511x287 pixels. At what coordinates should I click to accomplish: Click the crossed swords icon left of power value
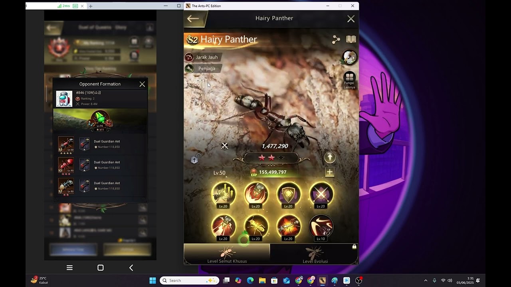225,146
